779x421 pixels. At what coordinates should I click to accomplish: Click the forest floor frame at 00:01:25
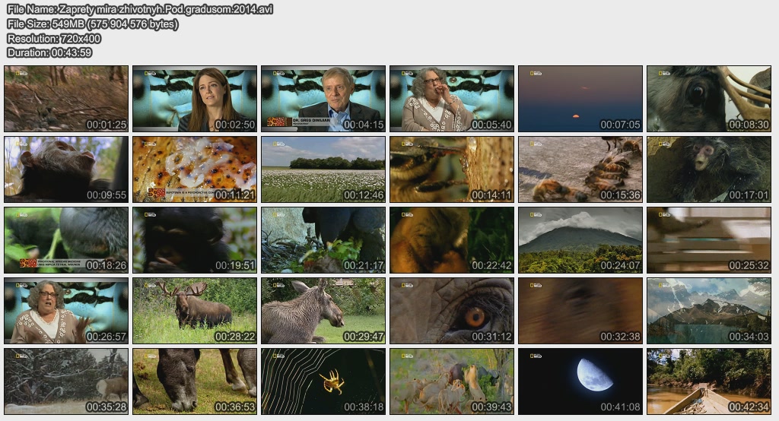[x=66, y=98]
